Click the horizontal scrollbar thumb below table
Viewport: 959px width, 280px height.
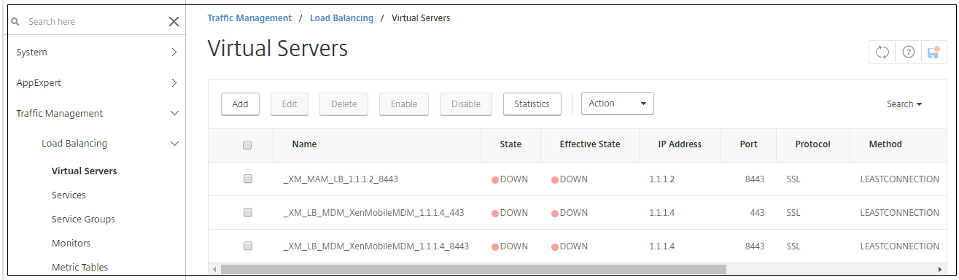click(473, 269)
